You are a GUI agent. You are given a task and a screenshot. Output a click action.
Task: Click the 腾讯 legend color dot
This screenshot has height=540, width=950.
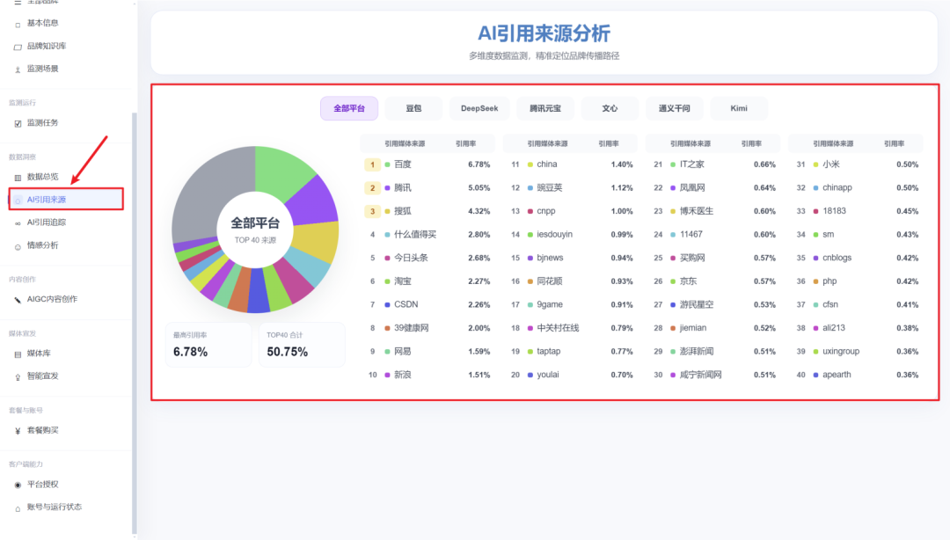pos(387,188)
